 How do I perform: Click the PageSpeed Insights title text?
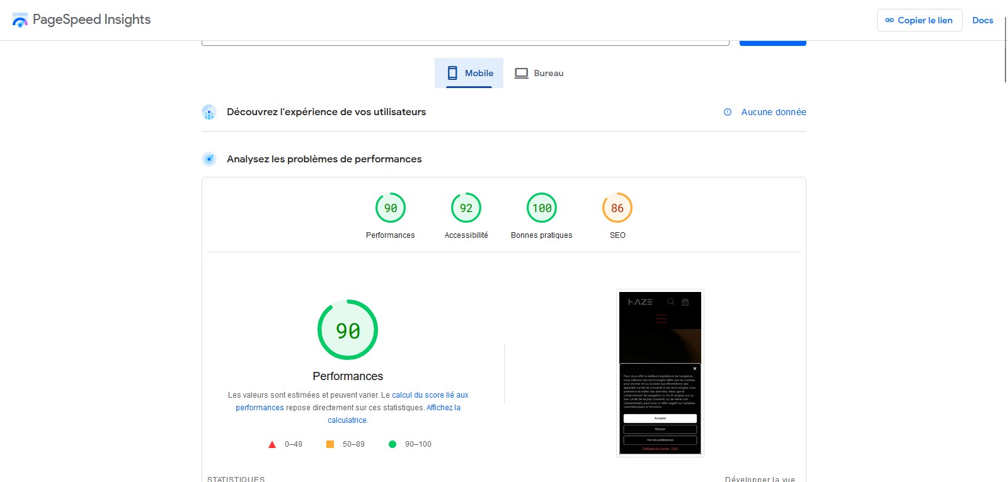pos(92,20)
